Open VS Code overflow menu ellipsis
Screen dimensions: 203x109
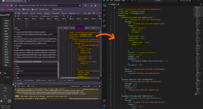pyautogui.click(x=128, y=1)
